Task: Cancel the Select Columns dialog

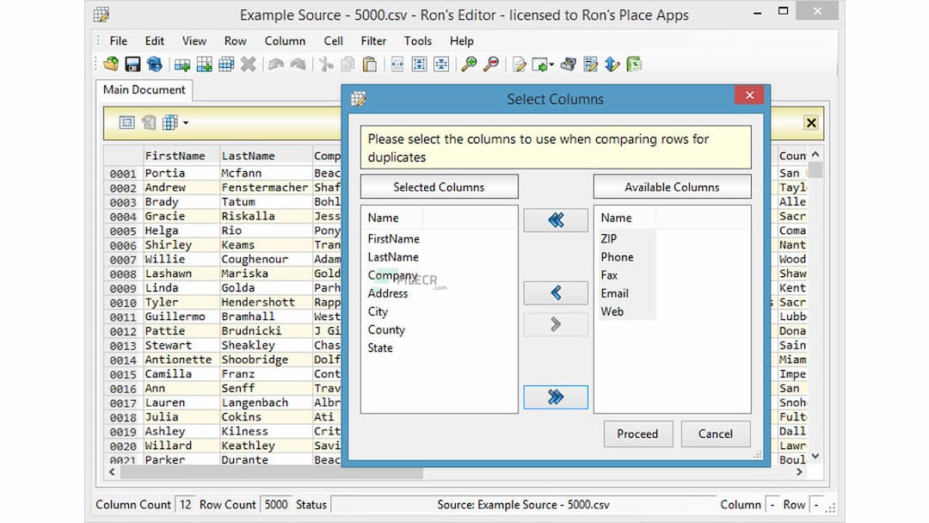Action: point(716,434)
